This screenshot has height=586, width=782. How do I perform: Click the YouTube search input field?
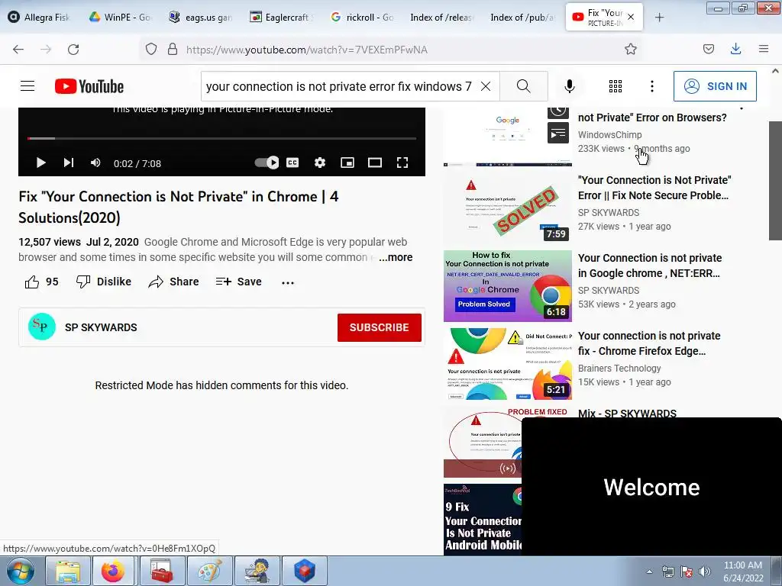[x=339, y=86]
